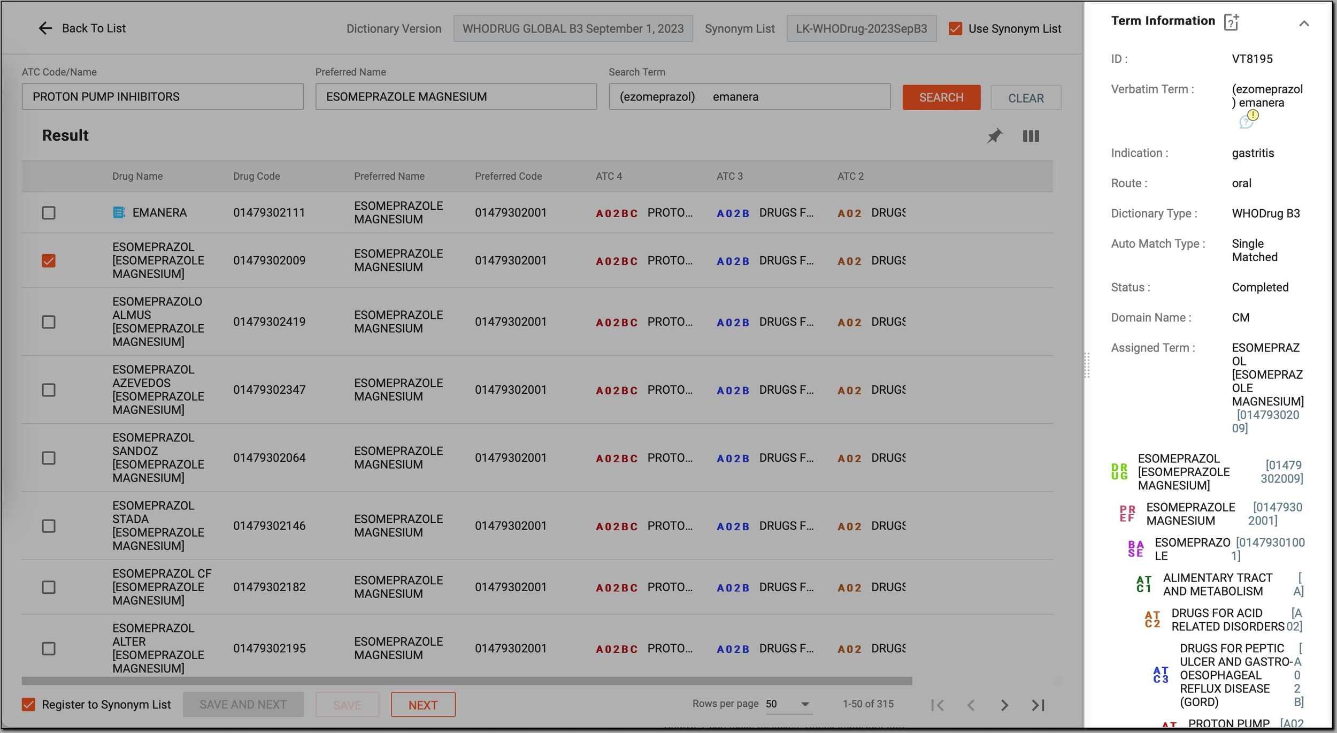Jump to the last results page

coord(1038,705)
